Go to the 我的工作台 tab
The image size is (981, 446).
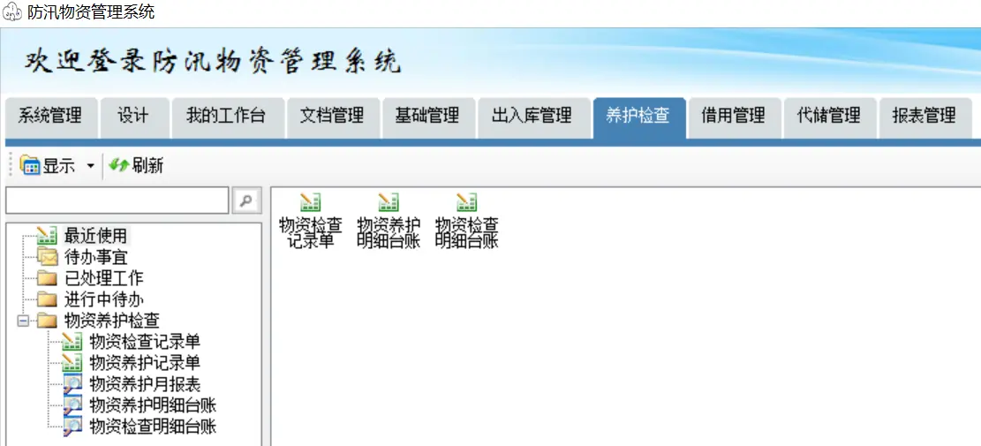pyautogui.click(x=225, y=116)
